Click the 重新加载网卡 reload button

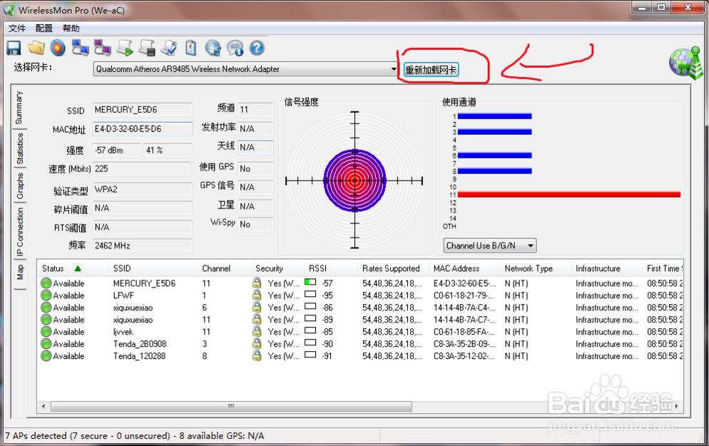click(431, 70)
